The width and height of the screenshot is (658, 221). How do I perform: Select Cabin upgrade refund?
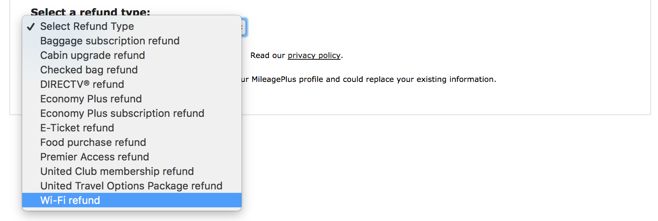point(93,55)
